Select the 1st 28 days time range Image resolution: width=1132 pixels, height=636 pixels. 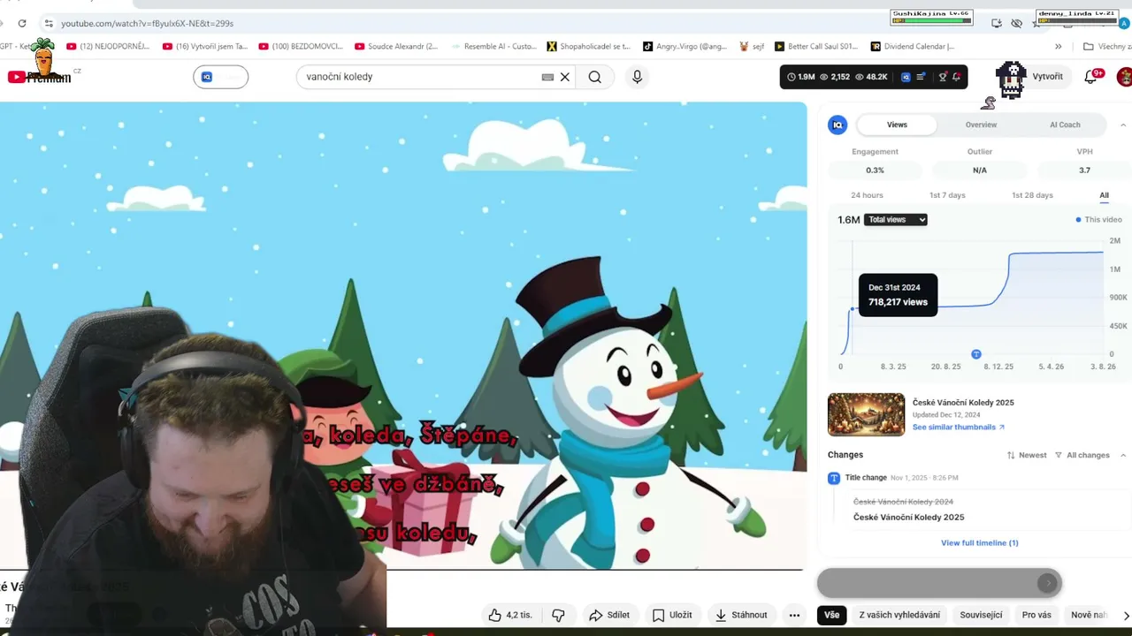1032,195
